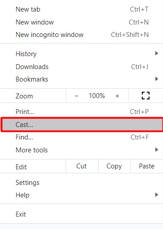Open a New window
Viewport: 163px width, 229px height.
tap(81, 22)
